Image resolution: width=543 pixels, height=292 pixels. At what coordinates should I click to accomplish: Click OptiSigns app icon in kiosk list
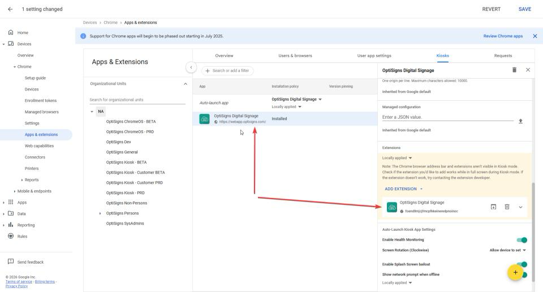click(x=204, y=119)
